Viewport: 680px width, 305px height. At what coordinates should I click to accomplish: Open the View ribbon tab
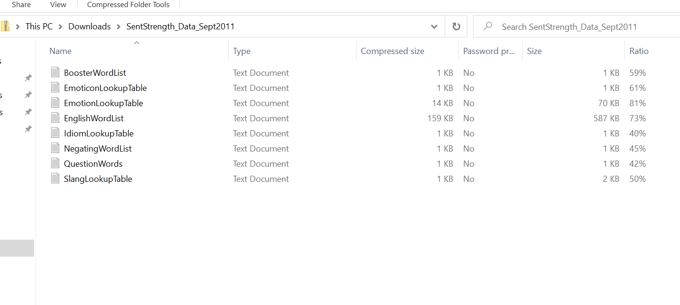tap(58, 5)
